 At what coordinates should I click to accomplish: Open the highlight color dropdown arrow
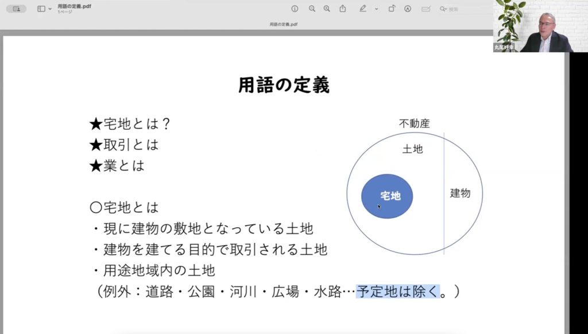tap(377, 9)
